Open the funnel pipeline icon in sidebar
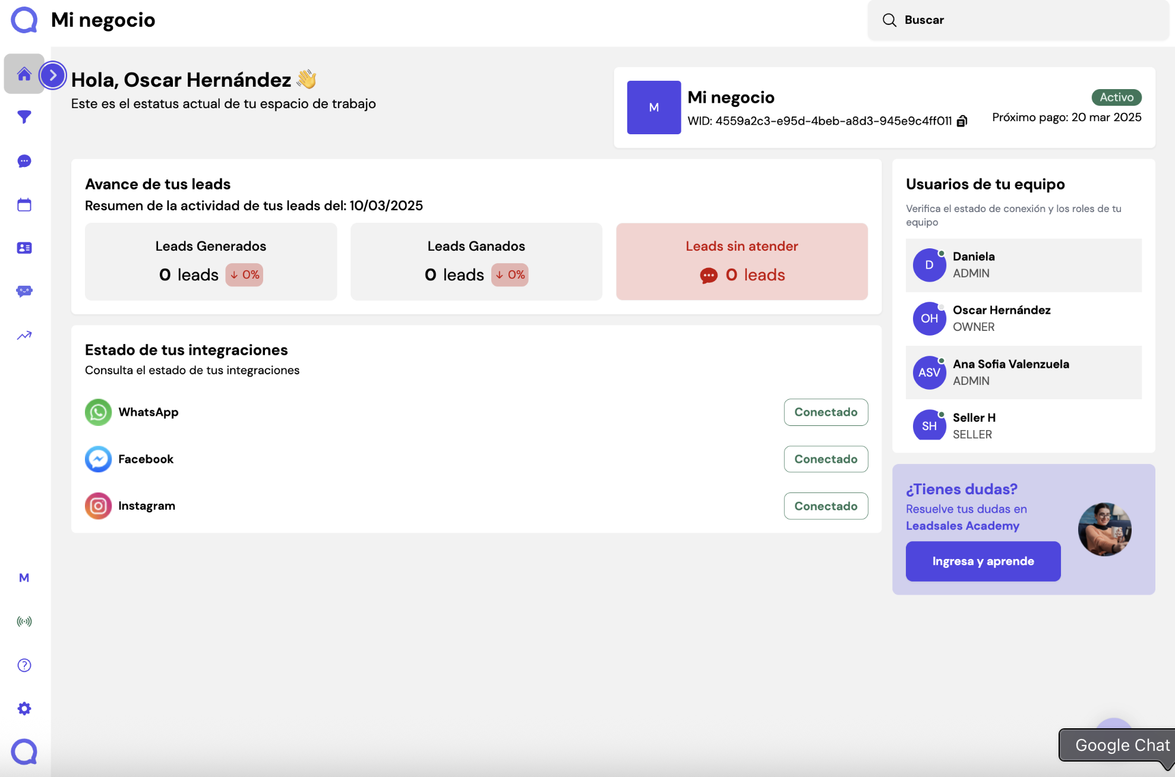 click(24, 117)
